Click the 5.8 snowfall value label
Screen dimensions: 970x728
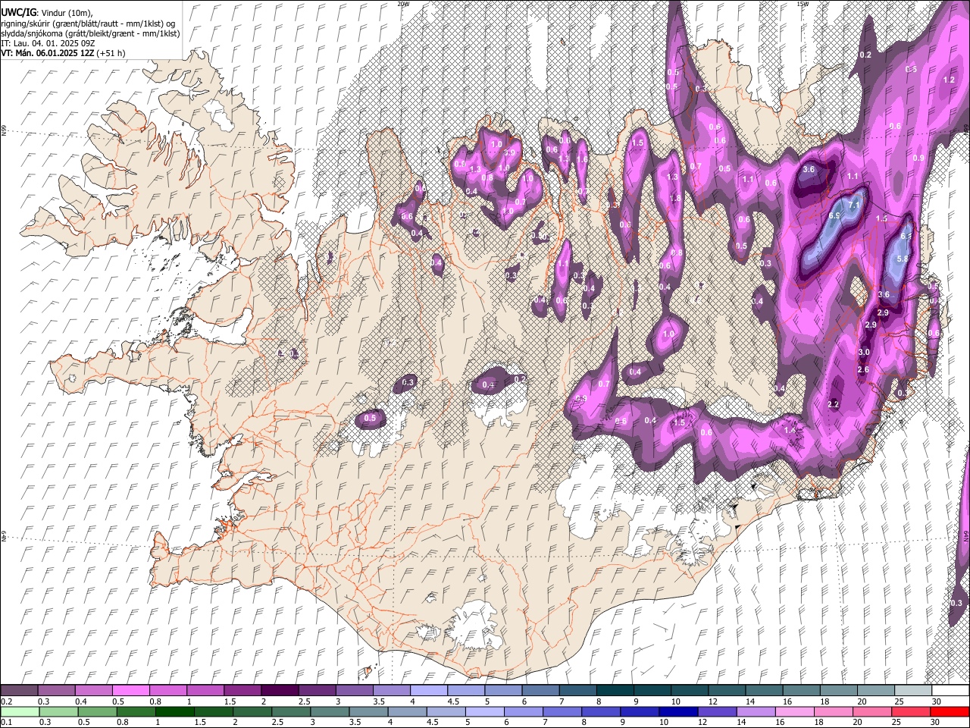click(903, 259)
